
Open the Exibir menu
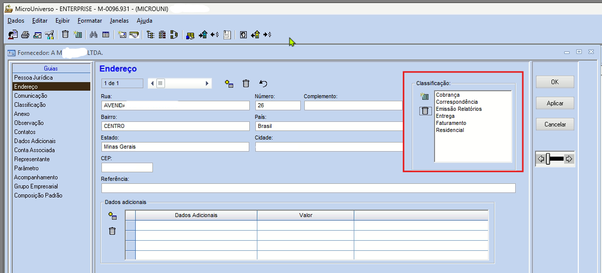[63, 21]
